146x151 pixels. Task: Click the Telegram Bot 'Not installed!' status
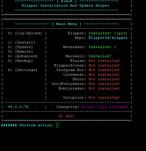pos(104,70)
